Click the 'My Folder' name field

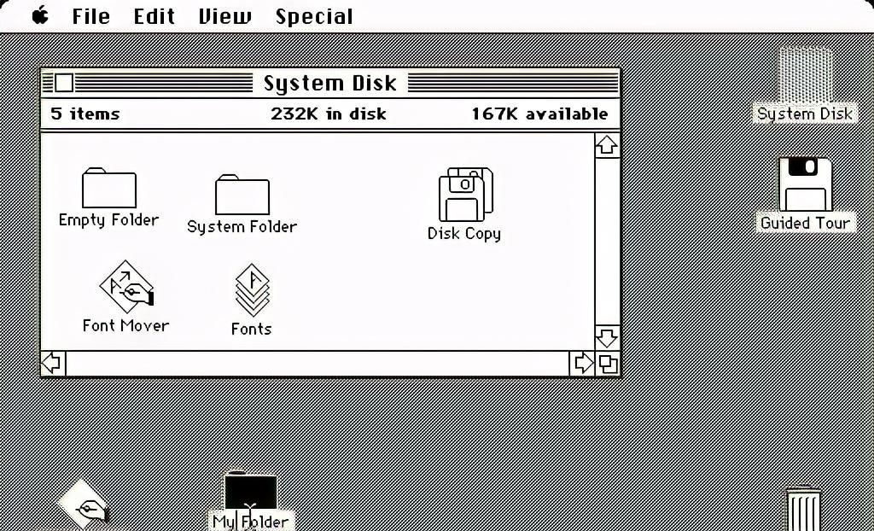(x=251, y=521)
